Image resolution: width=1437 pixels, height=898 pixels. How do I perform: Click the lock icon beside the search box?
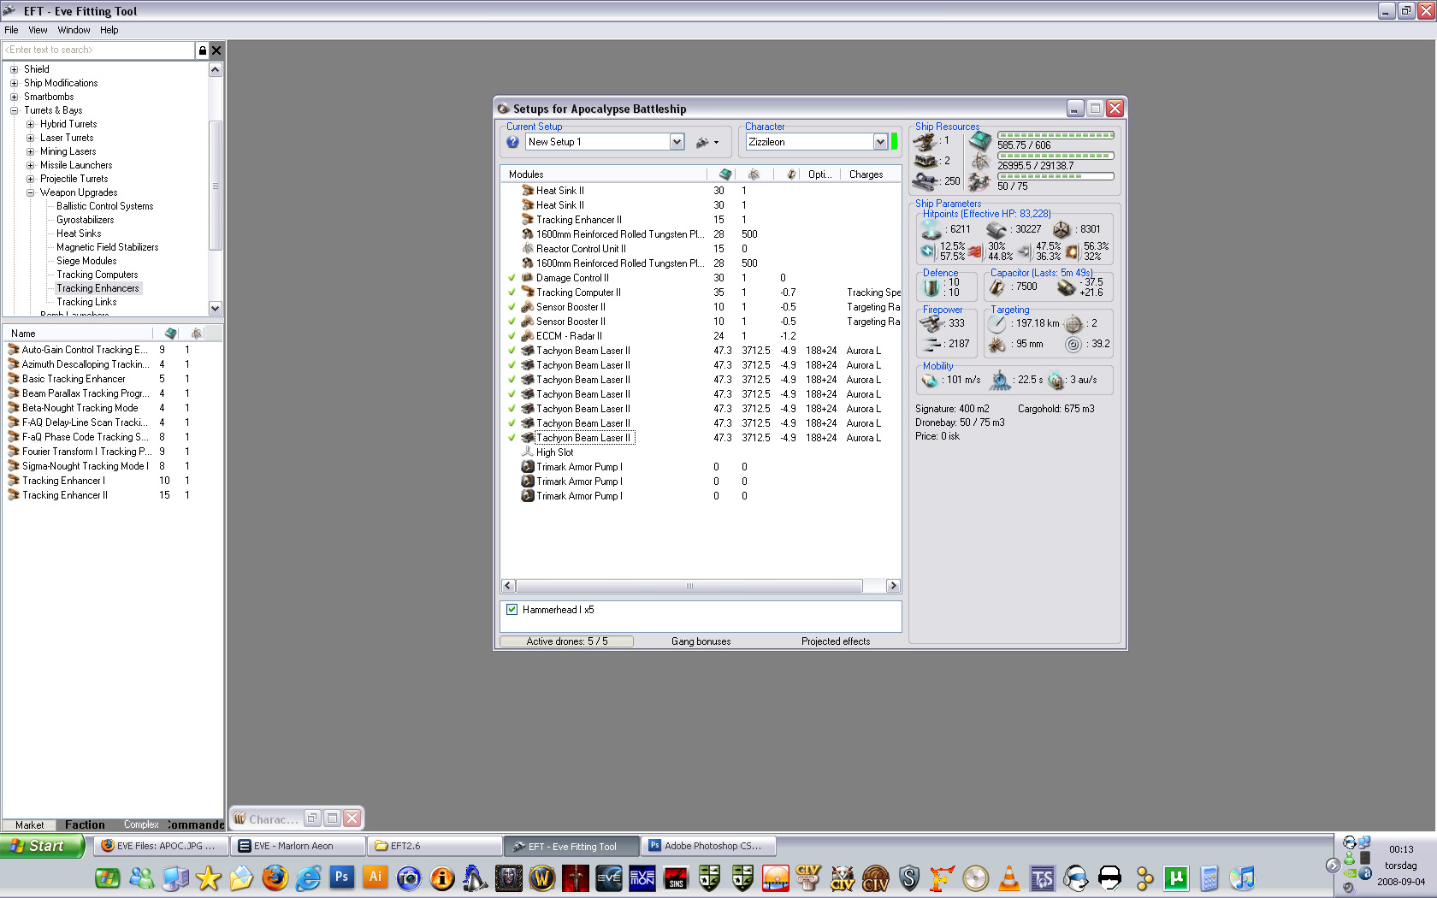(202, 50)
